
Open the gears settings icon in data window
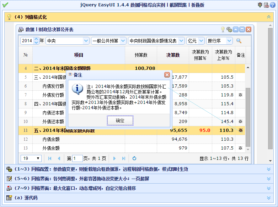click(229, 29)
